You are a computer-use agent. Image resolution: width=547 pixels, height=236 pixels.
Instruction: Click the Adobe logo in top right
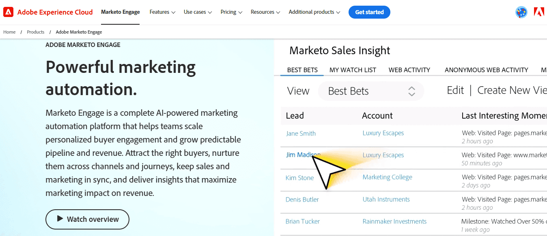[x=539, y=12]
